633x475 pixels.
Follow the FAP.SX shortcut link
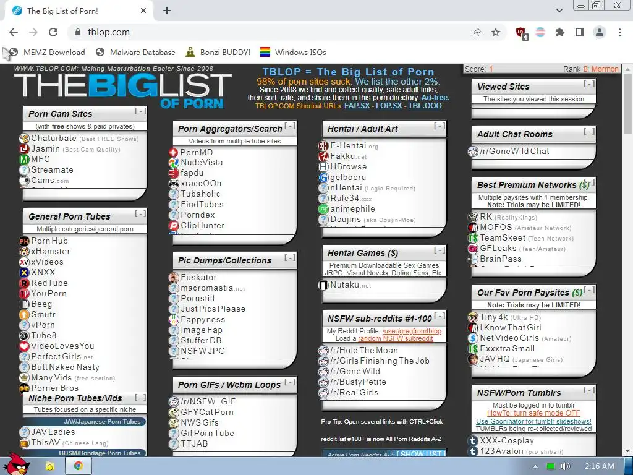357,106
